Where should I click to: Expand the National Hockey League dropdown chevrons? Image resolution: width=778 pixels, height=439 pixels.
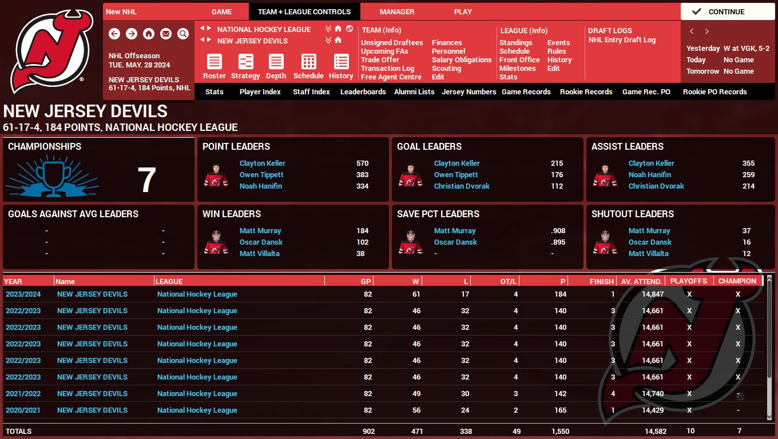pyautogui.click(x=328, y=29)
